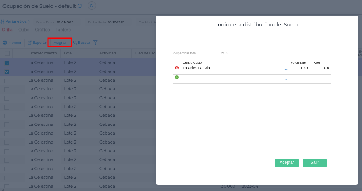
Task: Open the La Celestina-Cria cost center dropdown
Action: pyautogui.click(x=286, y=69)
